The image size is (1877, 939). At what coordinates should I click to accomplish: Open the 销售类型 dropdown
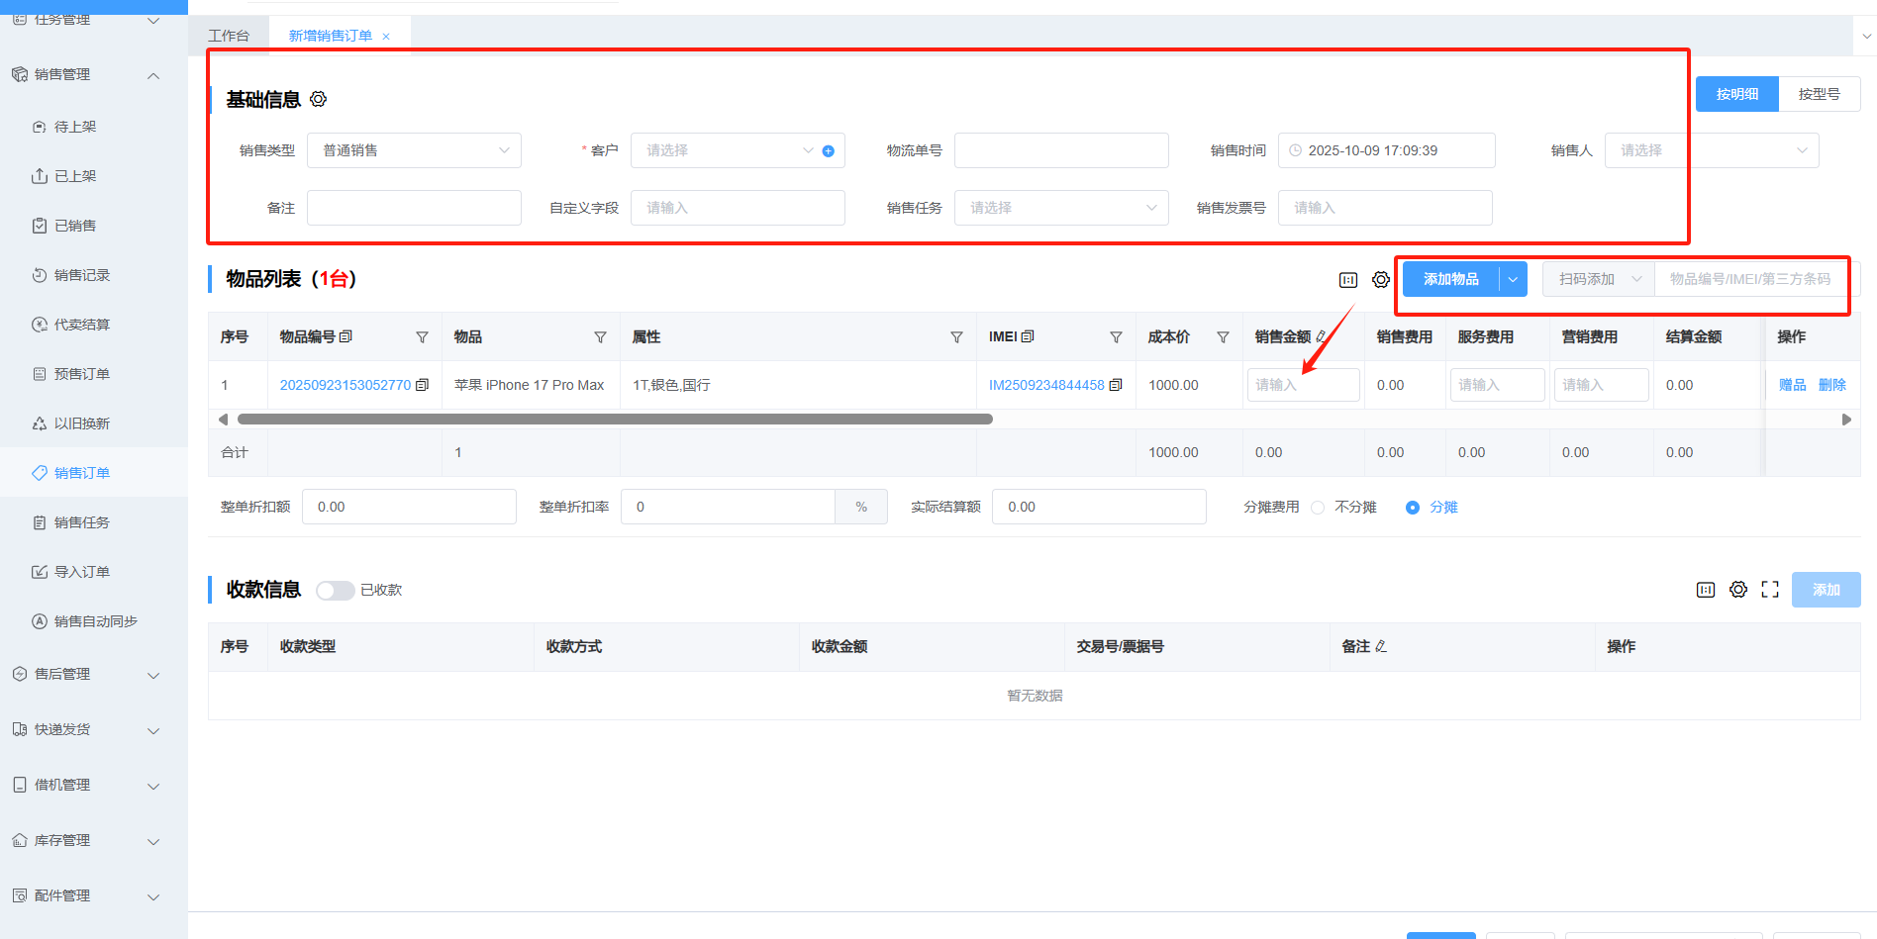coord(414,150)
